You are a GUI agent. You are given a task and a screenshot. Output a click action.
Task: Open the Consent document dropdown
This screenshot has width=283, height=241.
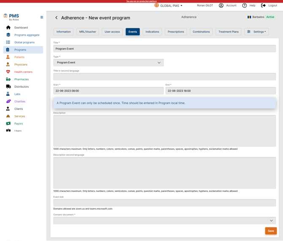coord(164,221)
